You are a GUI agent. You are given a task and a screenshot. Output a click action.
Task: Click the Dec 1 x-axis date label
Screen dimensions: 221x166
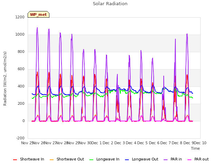pyautogui.click(x=96, y=143)
